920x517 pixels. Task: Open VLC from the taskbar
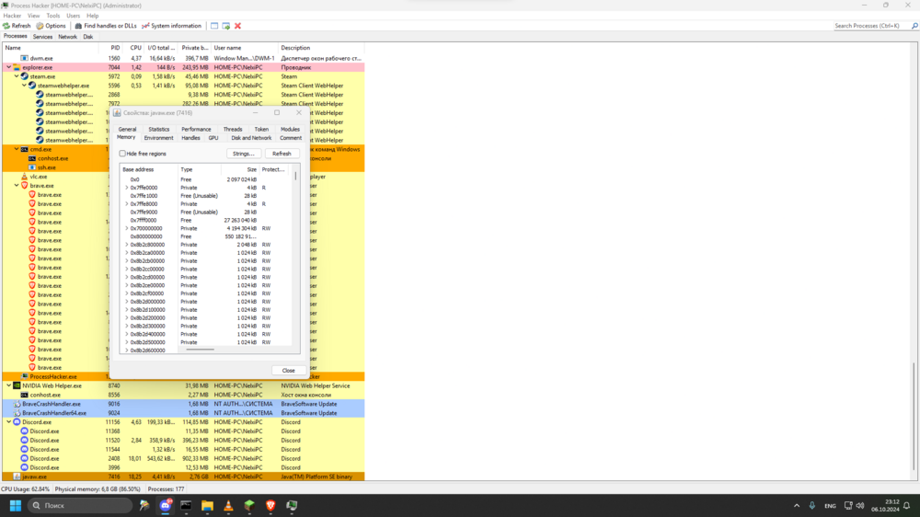pos(228,505)
